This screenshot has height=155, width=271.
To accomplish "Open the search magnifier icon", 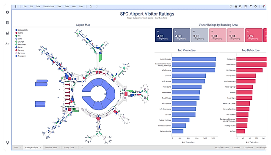I will click(x=241, y=6).
